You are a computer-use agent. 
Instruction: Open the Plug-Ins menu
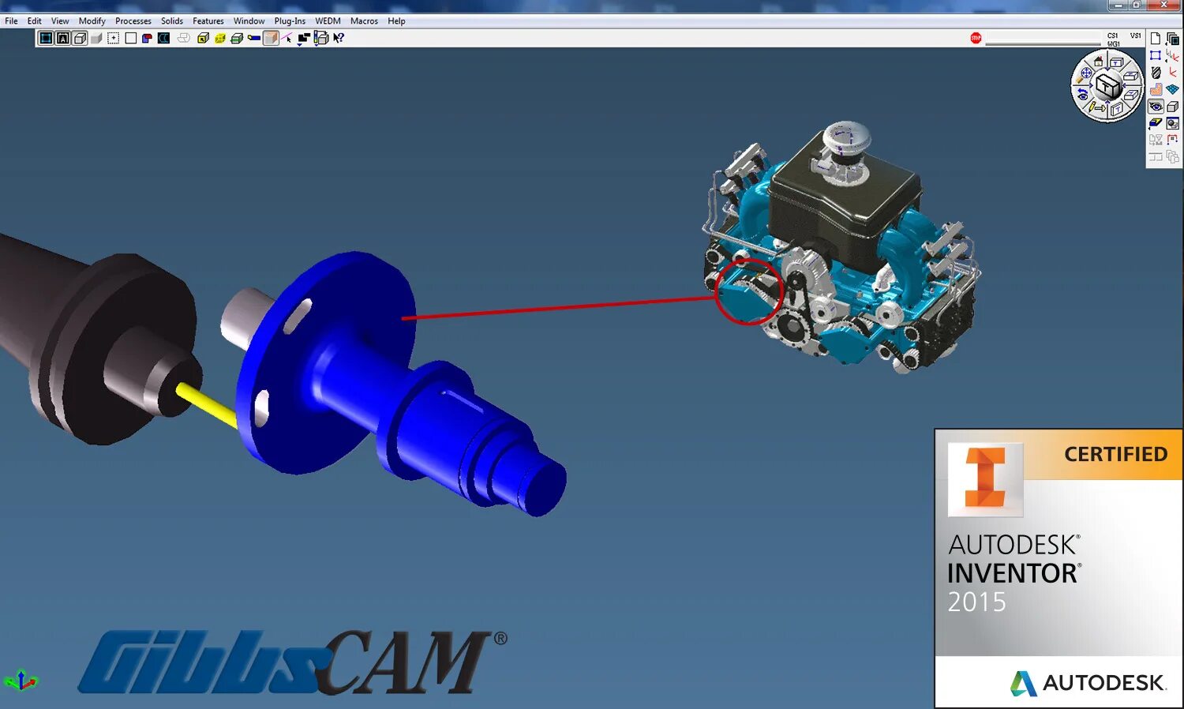click(x=290, y=21)
